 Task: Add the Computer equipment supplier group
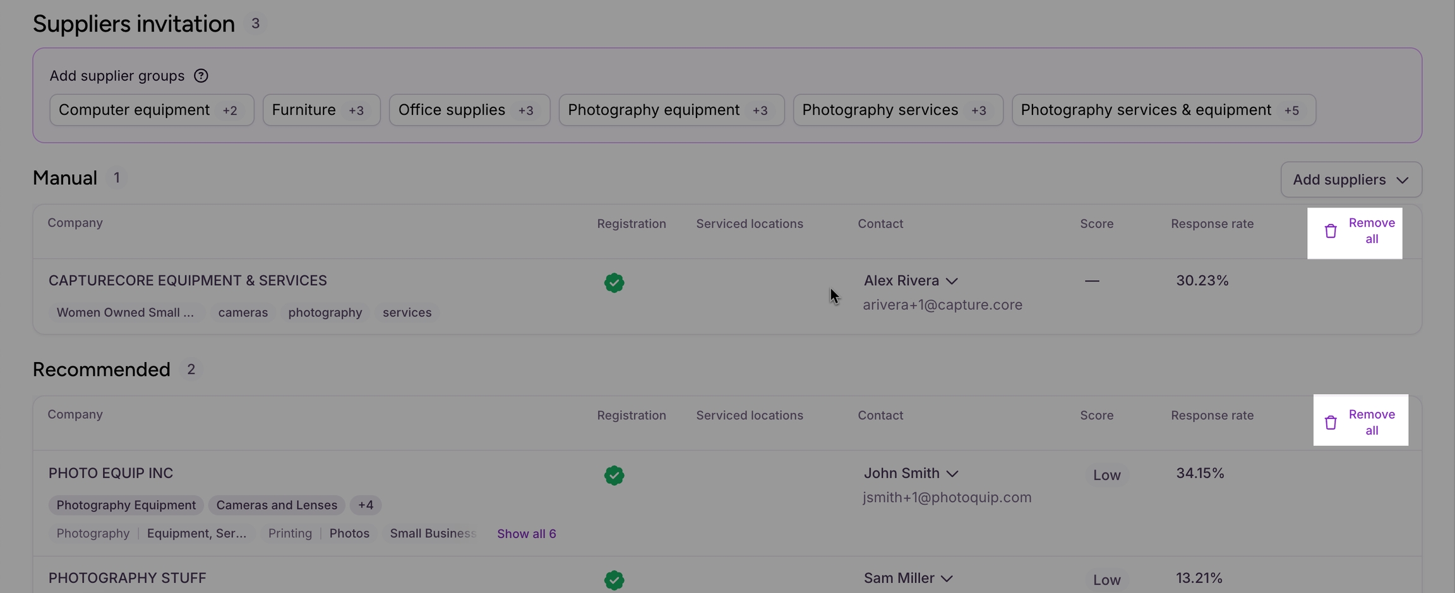pos(152,110)
